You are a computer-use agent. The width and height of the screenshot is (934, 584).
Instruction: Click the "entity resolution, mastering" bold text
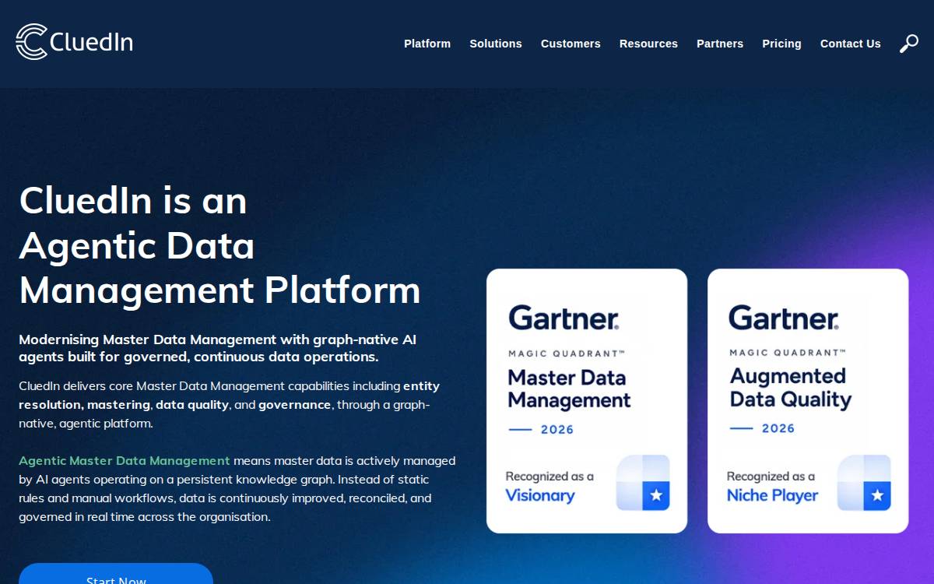point(229,395)
